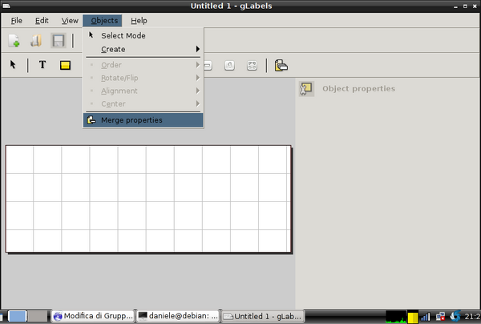Click the New label document icon
The width and height of the screenshot is (481, 324).
coord(14,40)
